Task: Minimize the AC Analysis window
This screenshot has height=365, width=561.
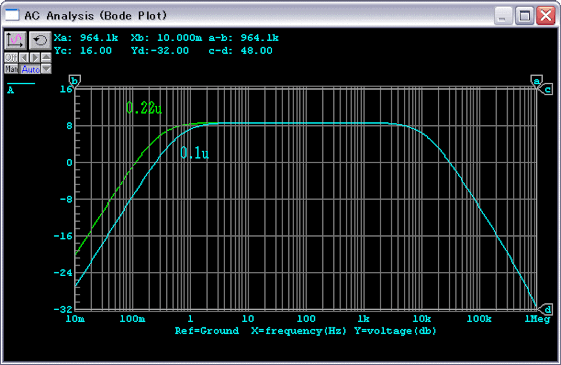Action: pos(503,16)
